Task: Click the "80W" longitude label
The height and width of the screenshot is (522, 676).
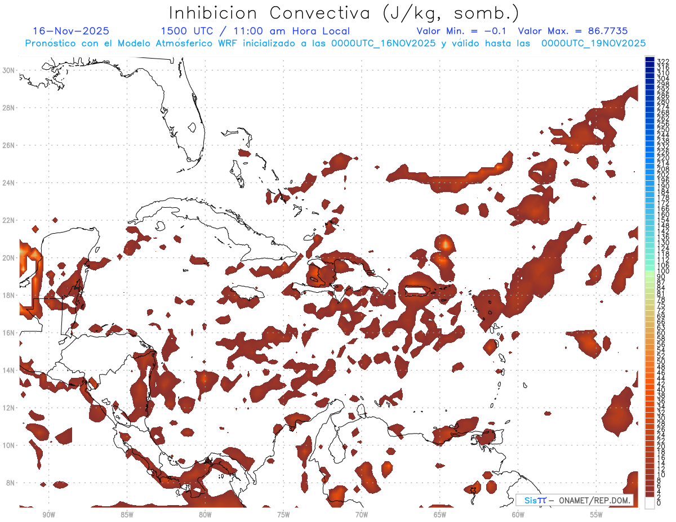Action: [x=205, y=515]
